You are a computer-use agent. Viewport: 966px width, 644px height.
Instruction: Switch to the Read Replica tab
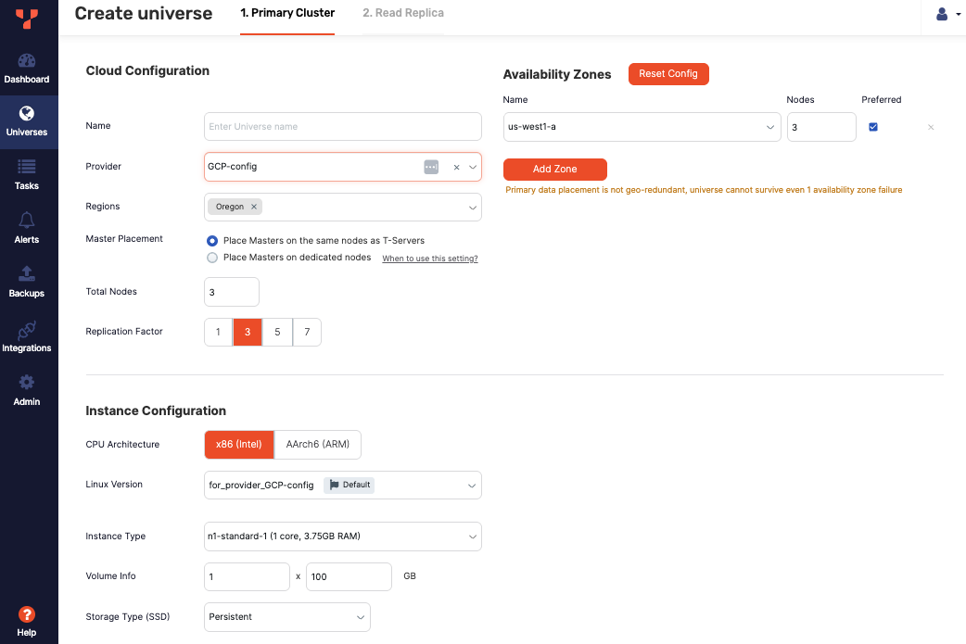coord(403,14)
